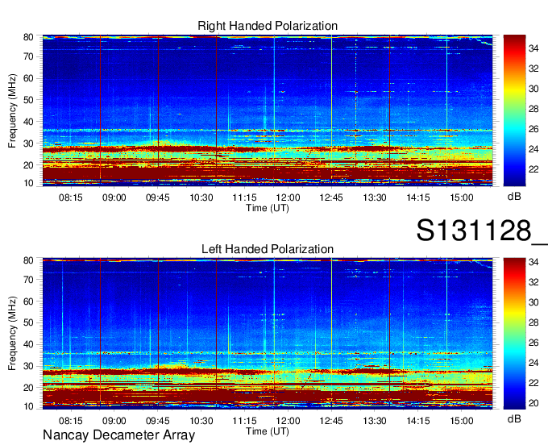Click 10:30 tick on left-handed plot
Image resolution: width=548 pixels, height=445 pixels.
pyautogui.click(x=201, y=421)
